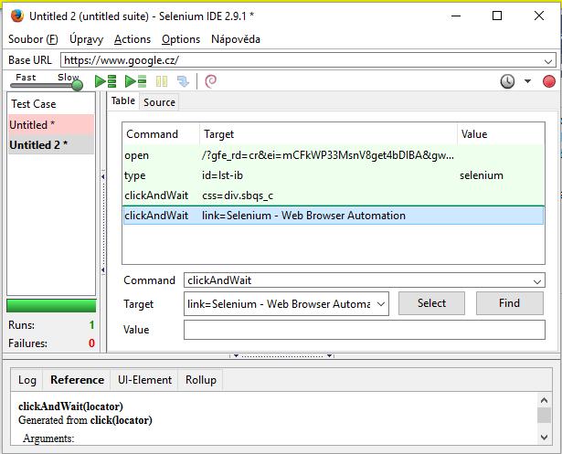Maximize the Selenium IDE window

pos(497,16)
